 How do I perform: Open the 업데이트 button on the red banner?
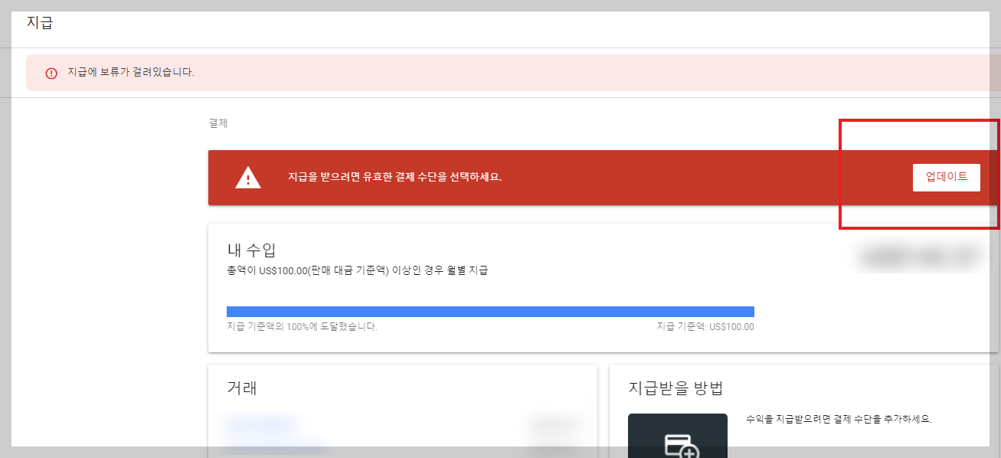(x=947, y=177)
